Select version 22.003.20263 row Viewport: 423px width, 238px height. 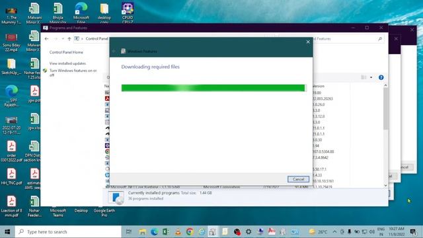pyautogui.click(x=323, y=99)
